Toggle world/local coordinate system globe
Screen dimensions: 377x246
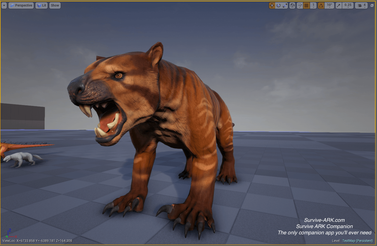coord(292,5)
